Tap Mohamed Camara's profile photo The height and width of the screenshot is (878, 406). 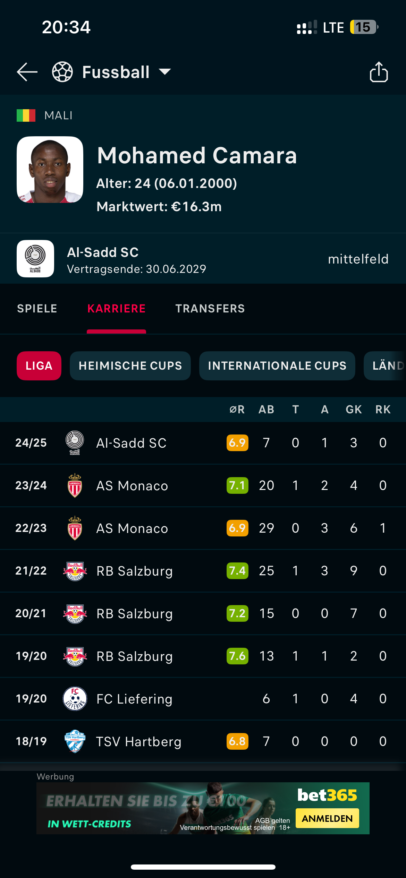click(x=50, y=170)
